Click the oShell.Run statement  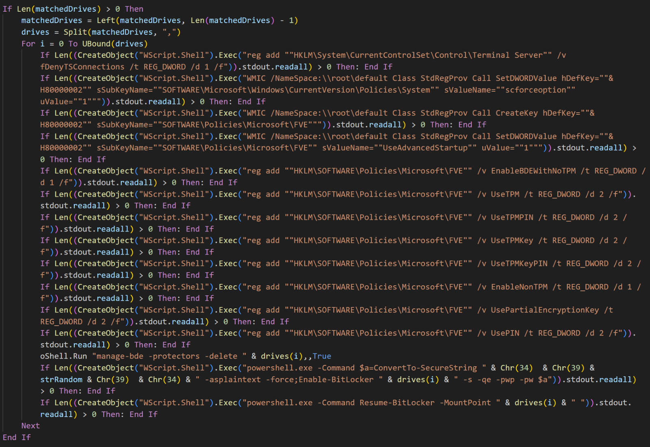click(x=63, y=356)
